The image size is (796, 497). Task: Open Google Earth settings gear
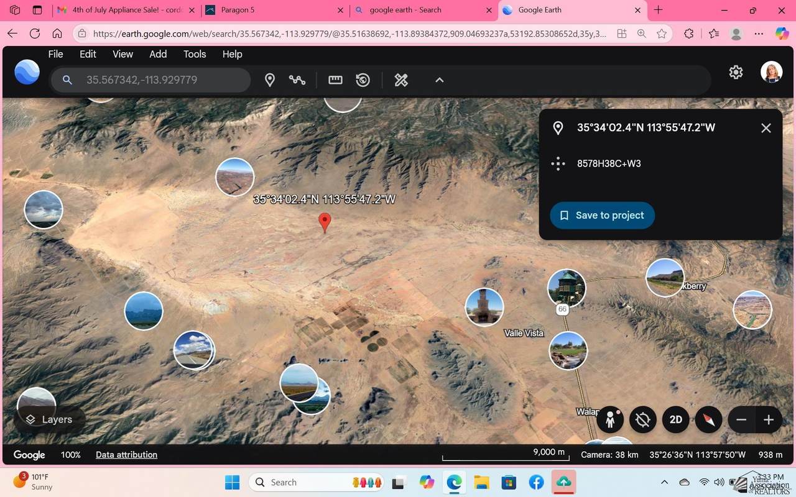tap(736, 73)
